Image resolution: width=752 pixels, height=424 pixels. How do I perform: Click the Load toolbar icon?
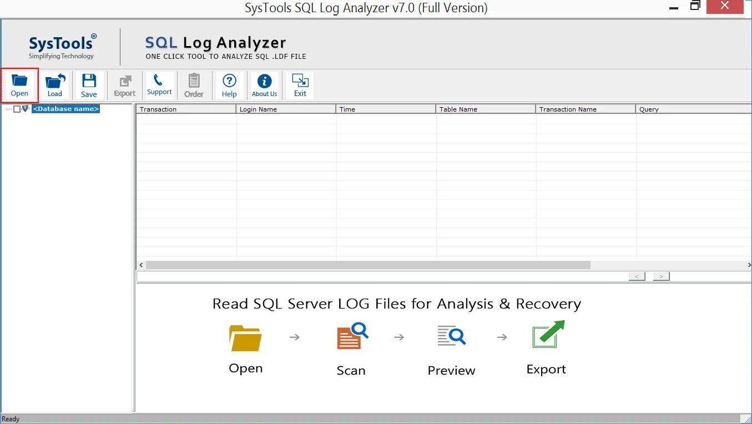pos(55,85)
